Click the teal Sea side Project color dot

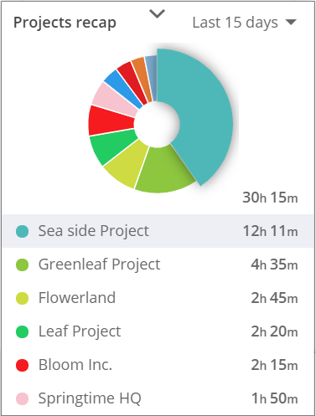pos(22,231)
